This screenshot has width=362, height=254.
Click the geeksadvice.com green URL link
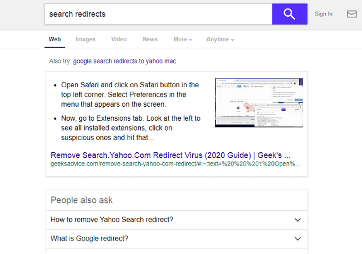coord(176,164)
